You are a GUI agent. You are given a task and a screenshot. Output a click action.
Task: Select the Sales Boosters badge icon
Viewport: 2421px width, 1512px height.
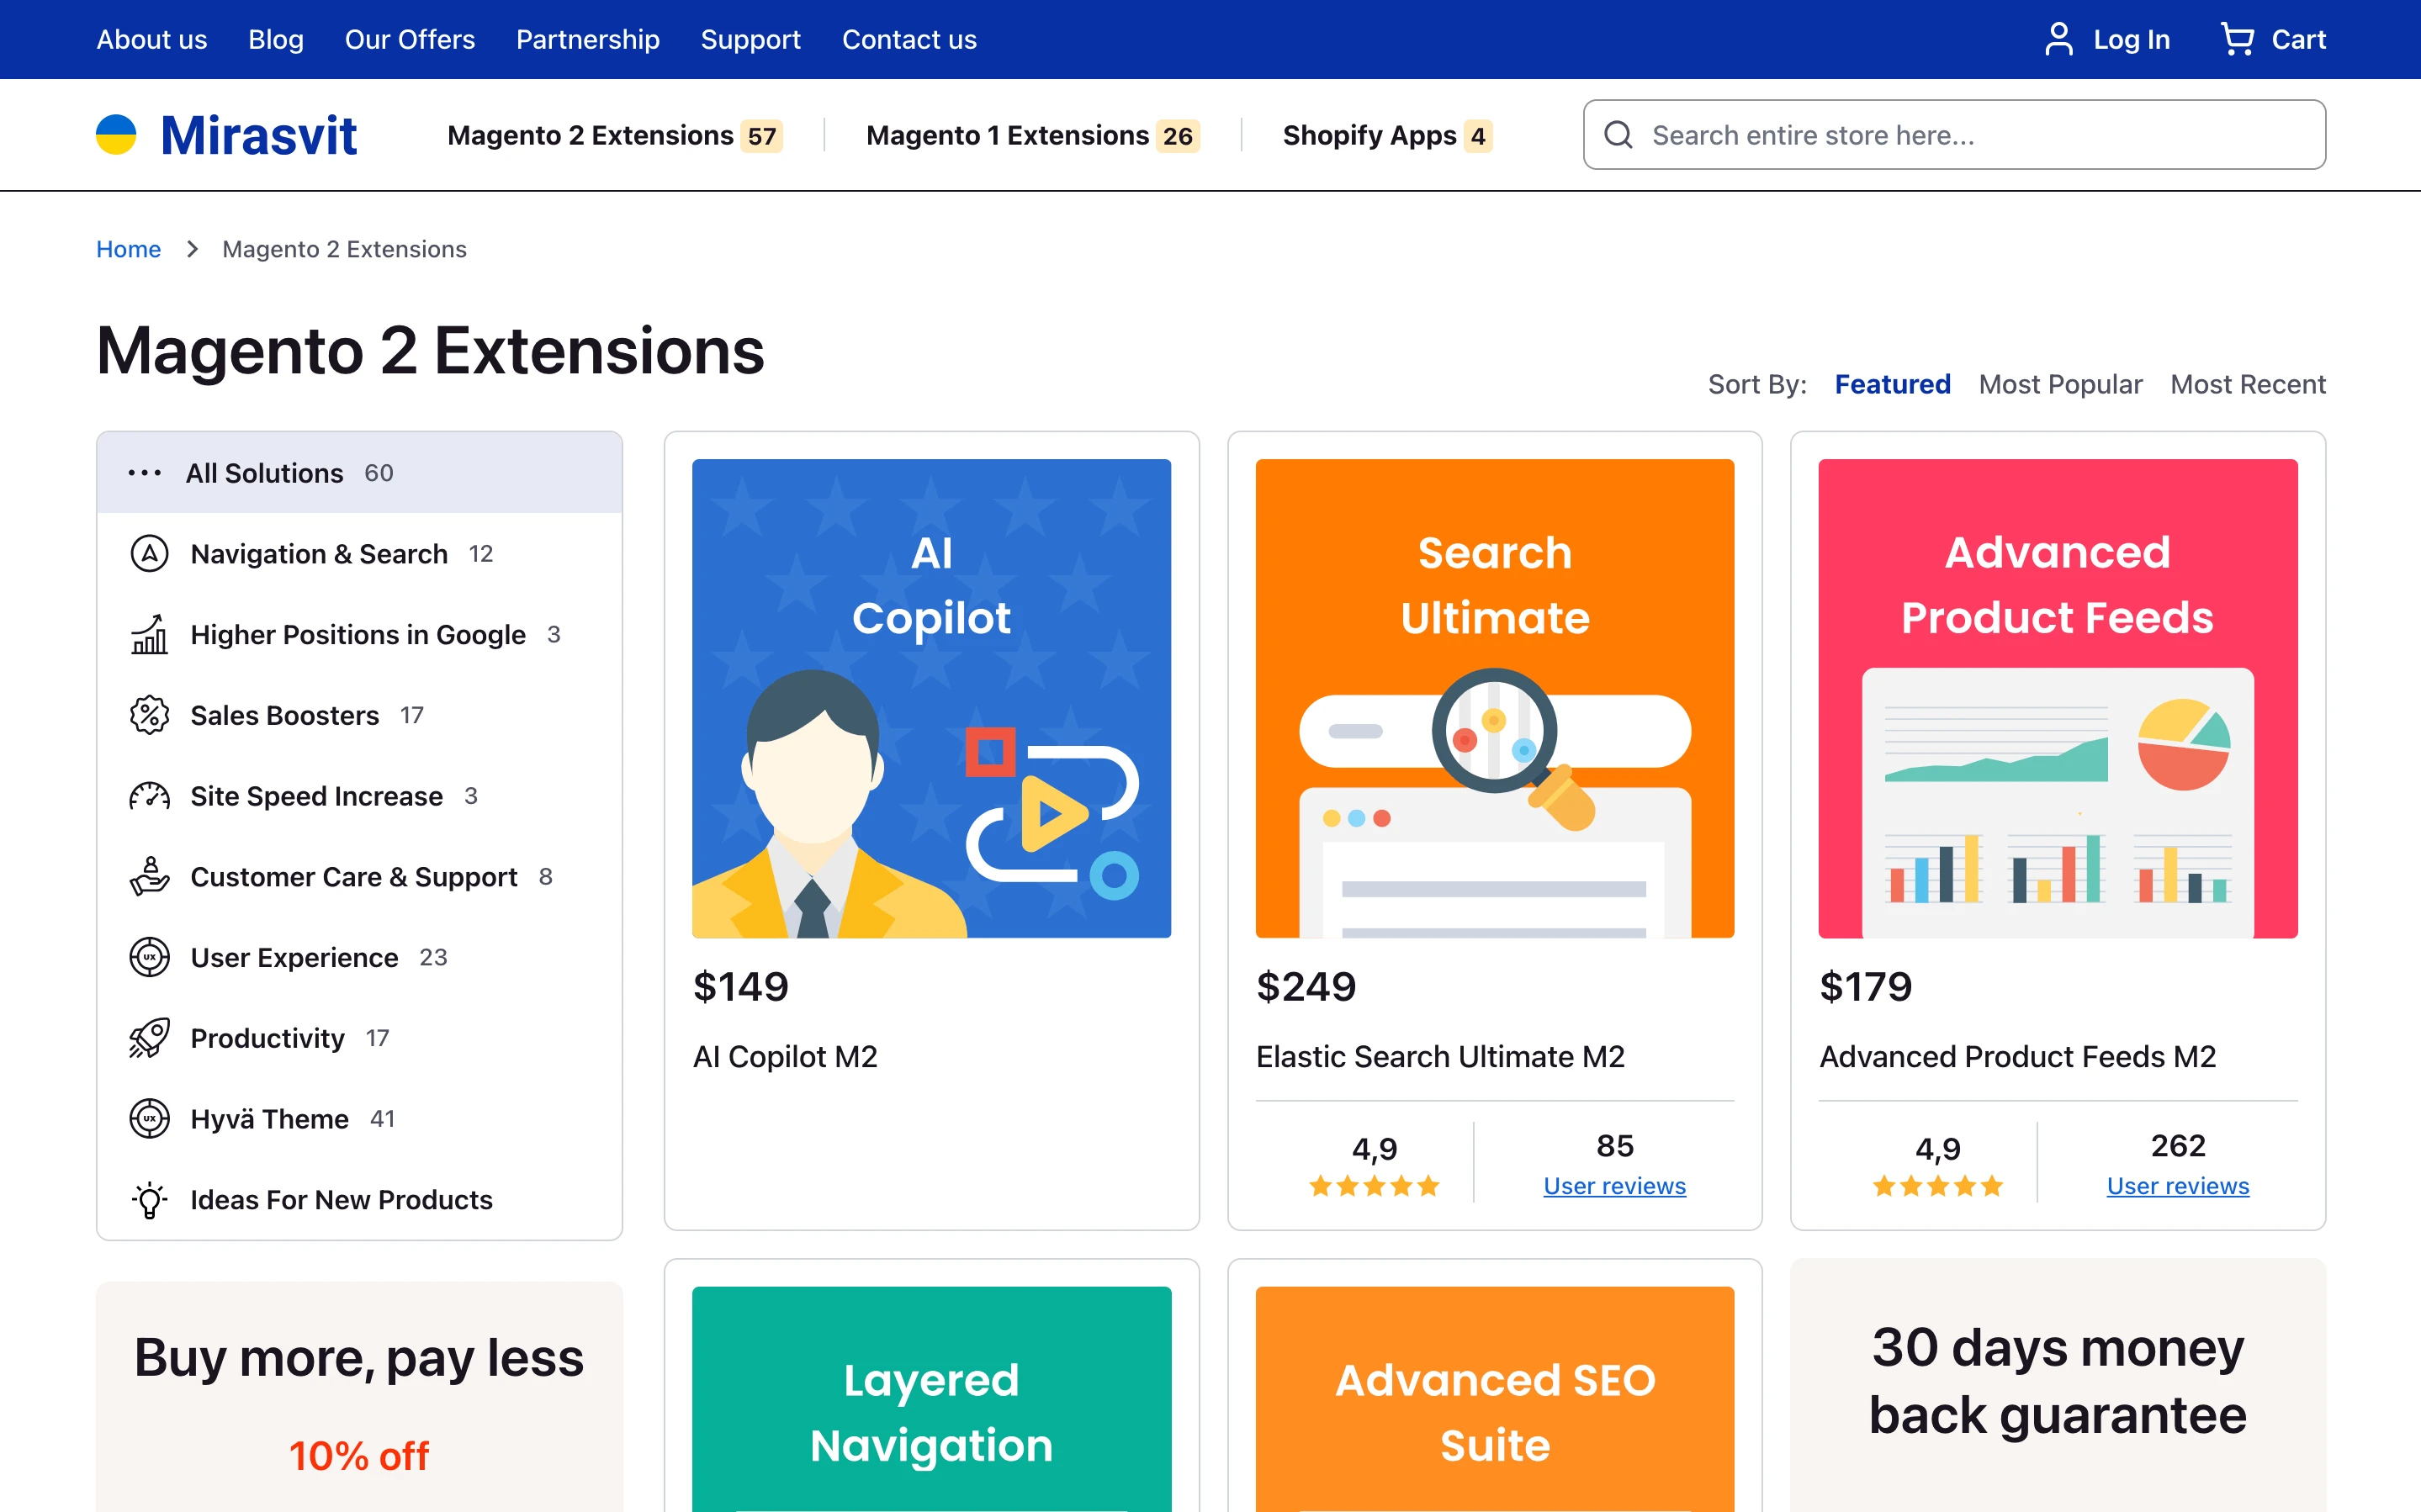(149, 715)
